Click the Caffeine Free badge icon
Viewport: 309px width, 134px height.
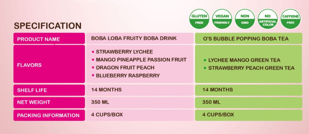coord(291,19)
